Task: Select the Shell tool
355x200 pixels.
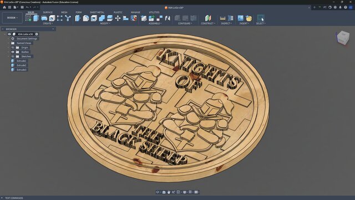Action: coord(94,18)
